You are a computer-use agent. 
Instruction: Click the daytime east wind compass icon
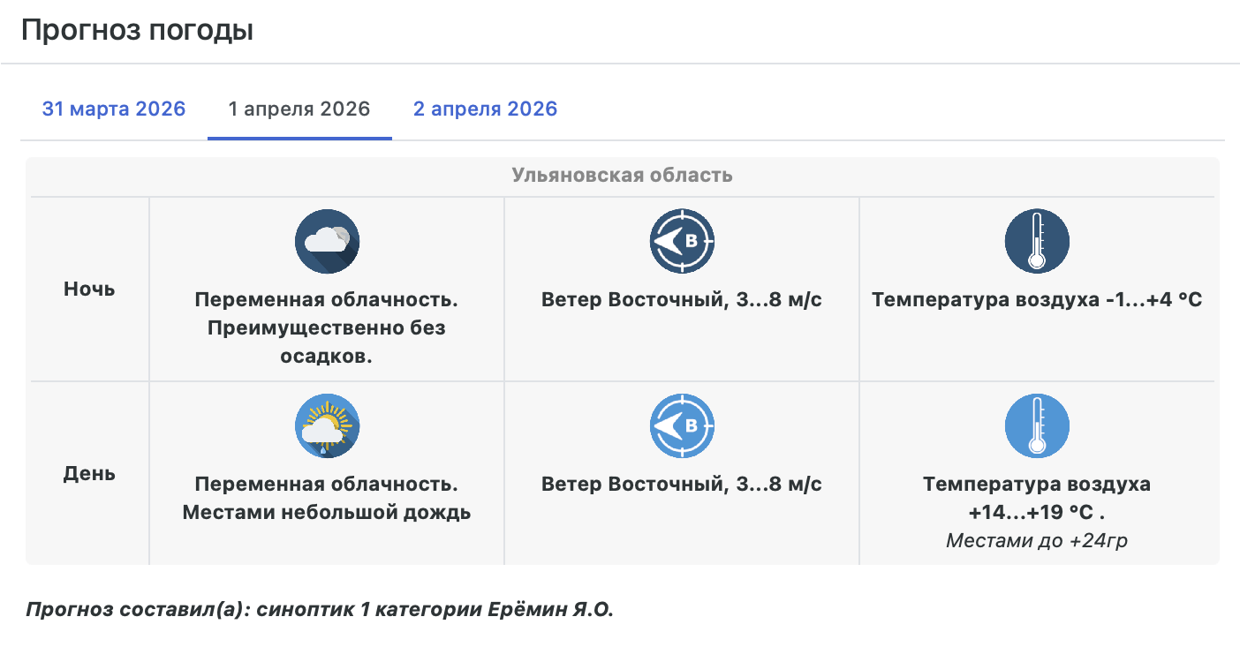[682, 425]
